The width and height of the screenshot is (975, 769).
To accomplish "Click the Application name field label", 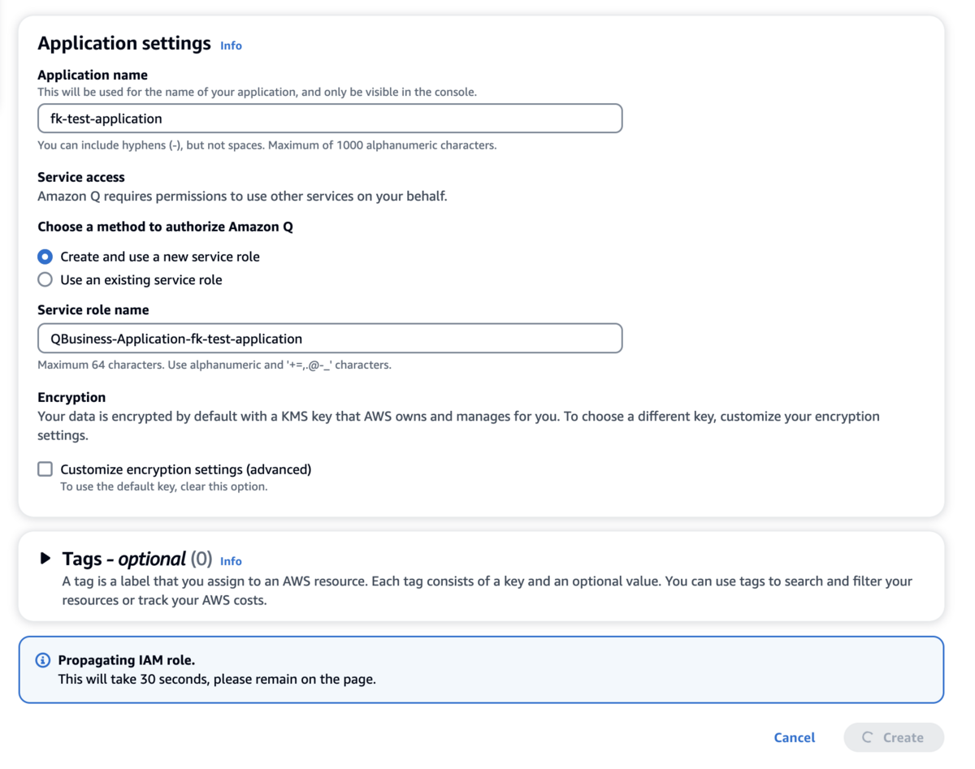I will click(93, 75).
